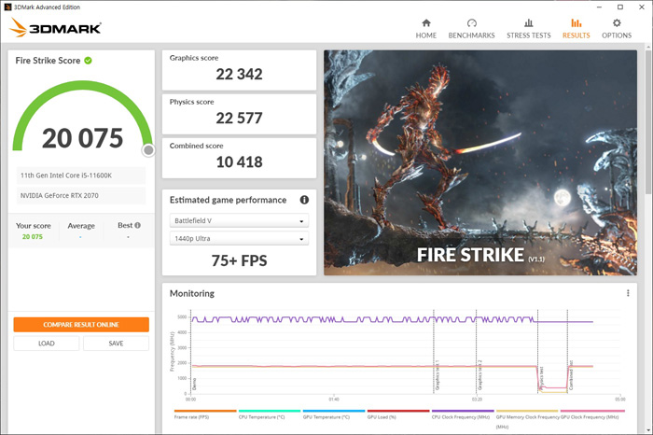Select the RESULTS tab
The width and height of the screenshot is (653, 435).
tap(576, 29)
